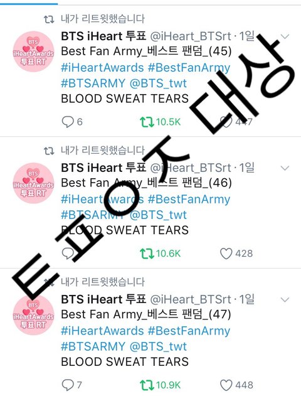
Task: Open the pink iHeartAwards avatar on tweet (46)
Action: tap(33, 183)
